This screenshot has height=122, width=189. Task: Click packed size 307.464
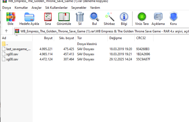[x=68, y=59]
